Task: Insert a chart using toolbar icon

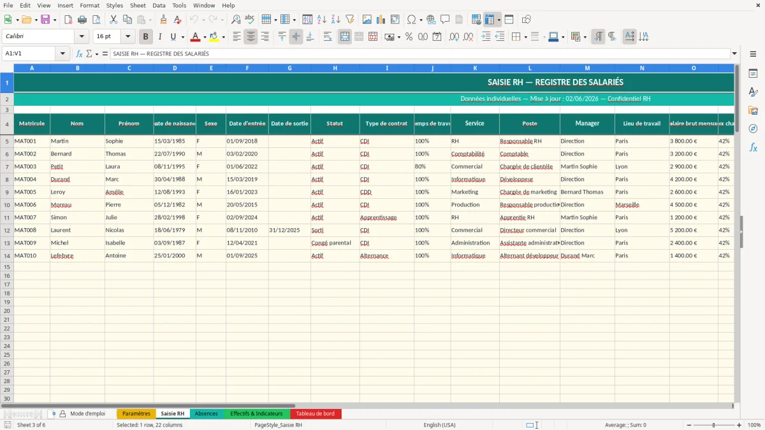Action: (381, 20)
